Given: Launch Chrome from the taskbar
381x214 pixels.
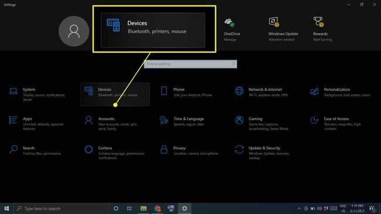Looking at the screenshot, I should click(x=157, y=208).
